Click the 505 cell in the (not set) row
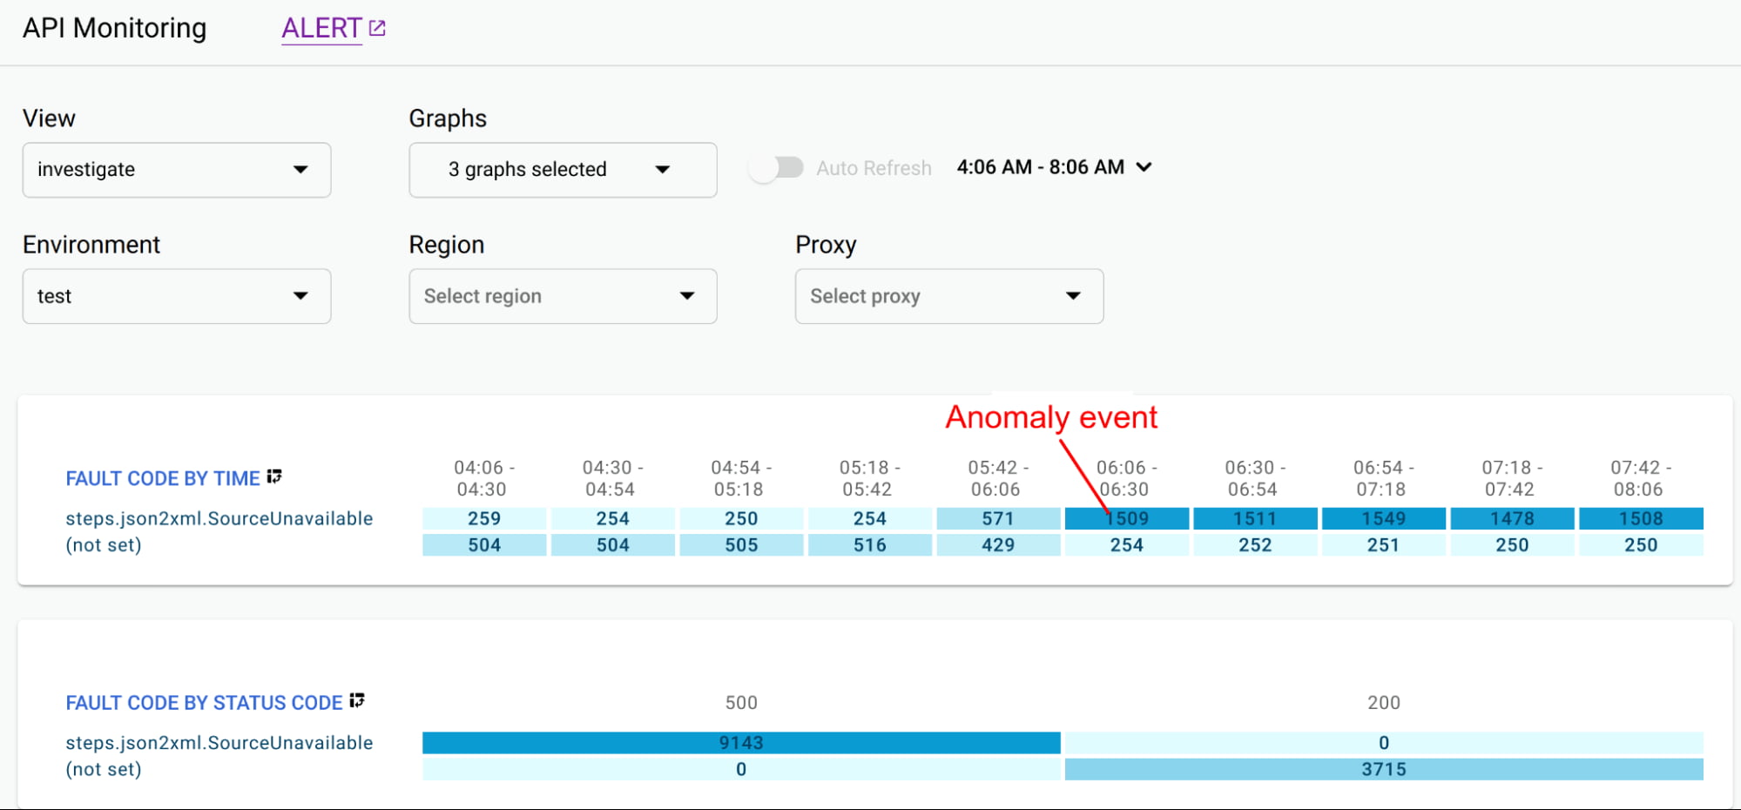1741x810 pixels. [741, 545]
